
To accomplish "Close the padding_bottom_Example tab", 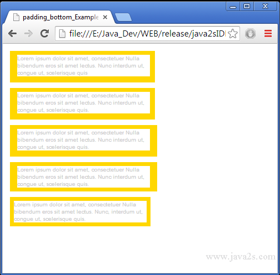I will pyautogui.click(x=105, y=17).
